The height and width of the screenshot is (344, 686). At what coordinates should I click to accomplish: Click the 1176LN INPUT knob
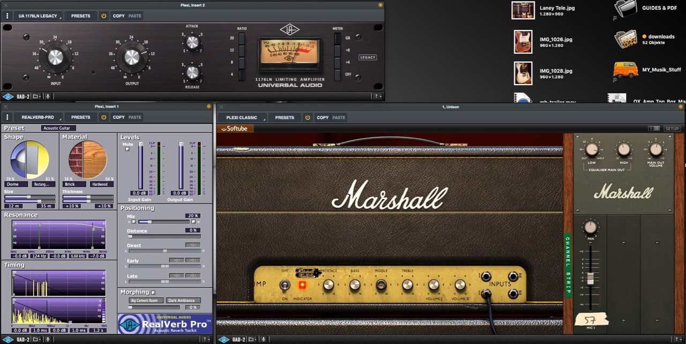[56, 57]
